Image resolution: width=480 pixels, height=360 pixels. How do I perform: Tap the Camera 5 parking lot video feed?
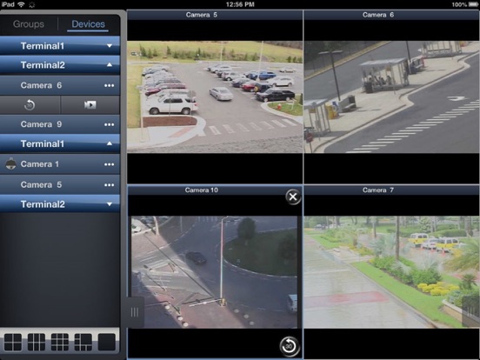(215, 97)
